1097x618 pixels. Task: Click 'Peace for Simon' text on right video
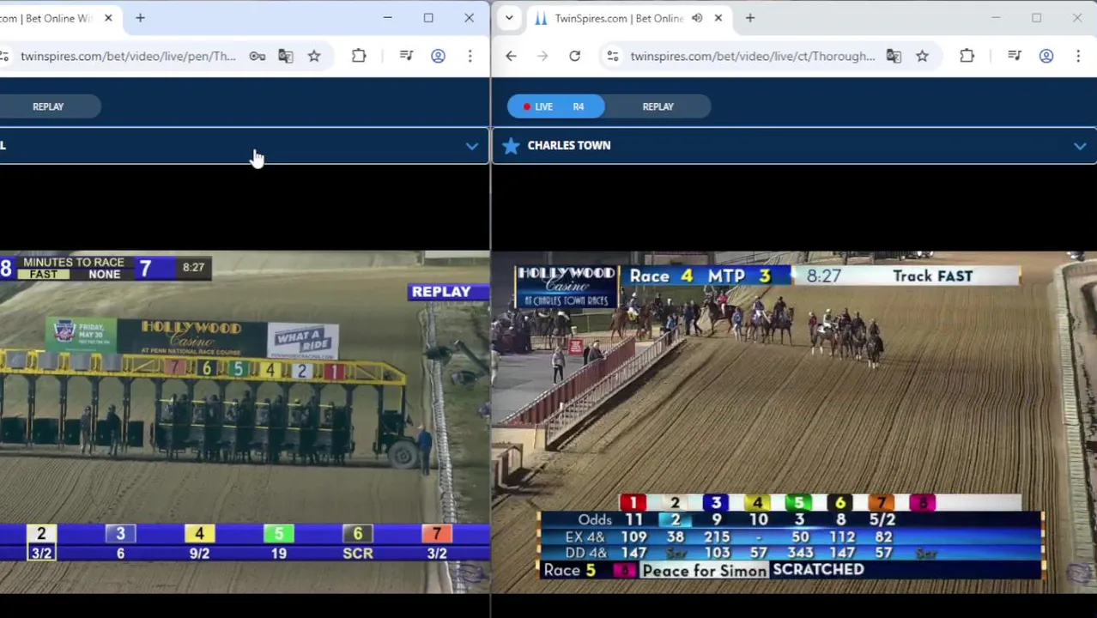pos(705,571)
